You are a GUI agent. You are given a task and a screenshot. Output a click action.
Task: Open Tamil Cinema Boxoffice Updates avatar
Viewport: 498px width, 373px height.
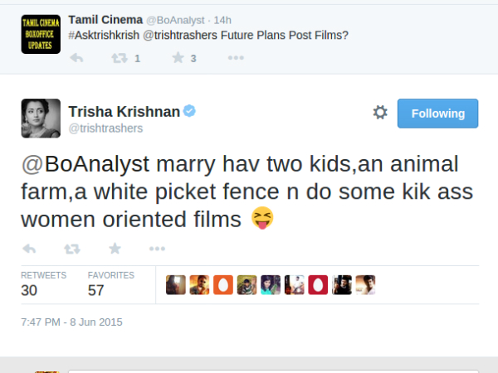tap(41, 34)
